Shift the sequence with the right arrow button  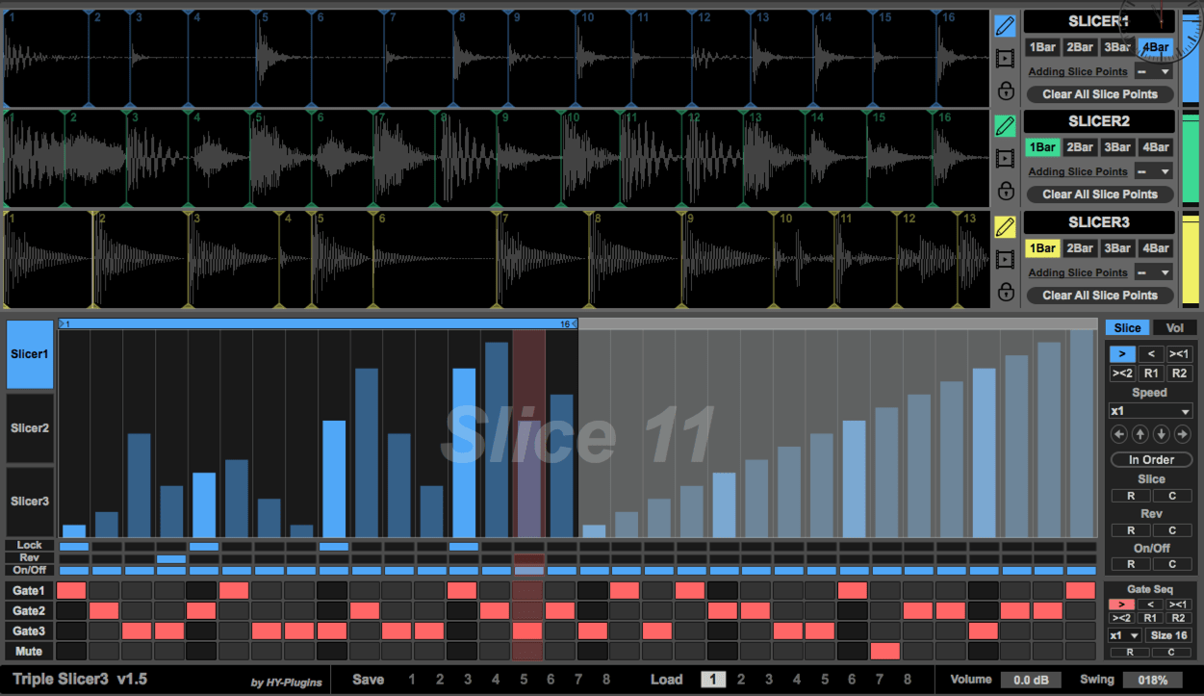point(1183,435)
